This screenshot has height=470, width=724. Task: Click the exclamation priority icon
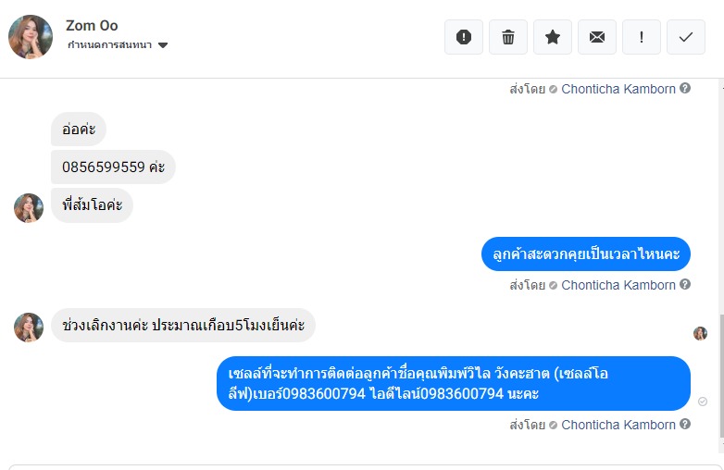(642, 37)
